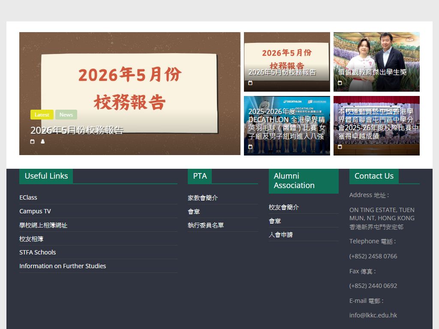Click PTA section heading
Image resolution: width=439 pixels, height=329 pixels.
(200, 176)
